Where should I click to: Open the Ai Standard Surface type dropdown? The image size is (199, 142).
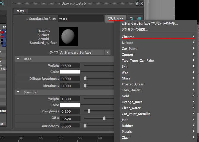(85, 52)
